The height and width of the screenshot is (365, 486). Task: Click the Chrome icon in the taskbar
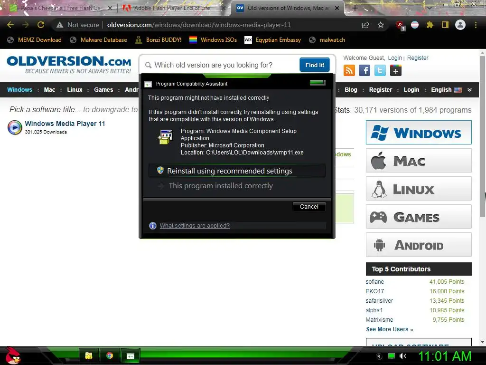(110, 355)
